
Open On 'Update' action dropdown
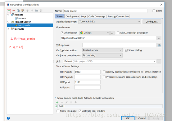(x=102, y=50)
